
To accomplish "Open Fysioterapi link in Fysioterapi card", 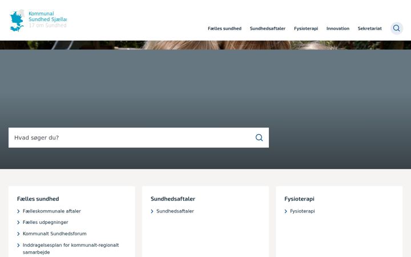I will 302,211.
